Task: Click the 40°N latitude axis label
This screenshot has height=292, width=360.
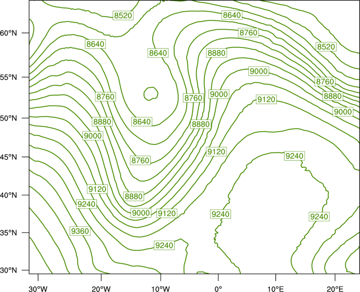Action: 9,195
